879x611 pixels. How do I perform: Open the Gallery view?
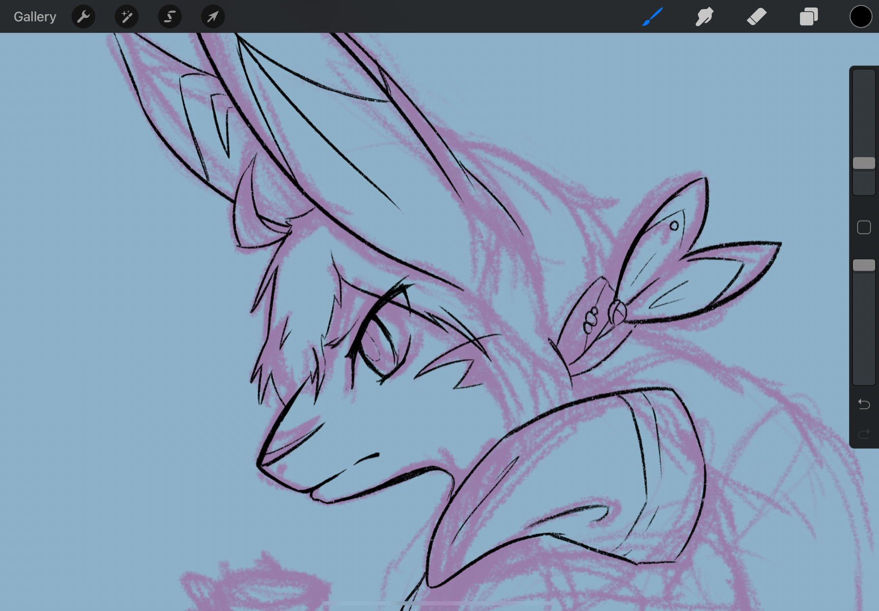pos(35,17)
